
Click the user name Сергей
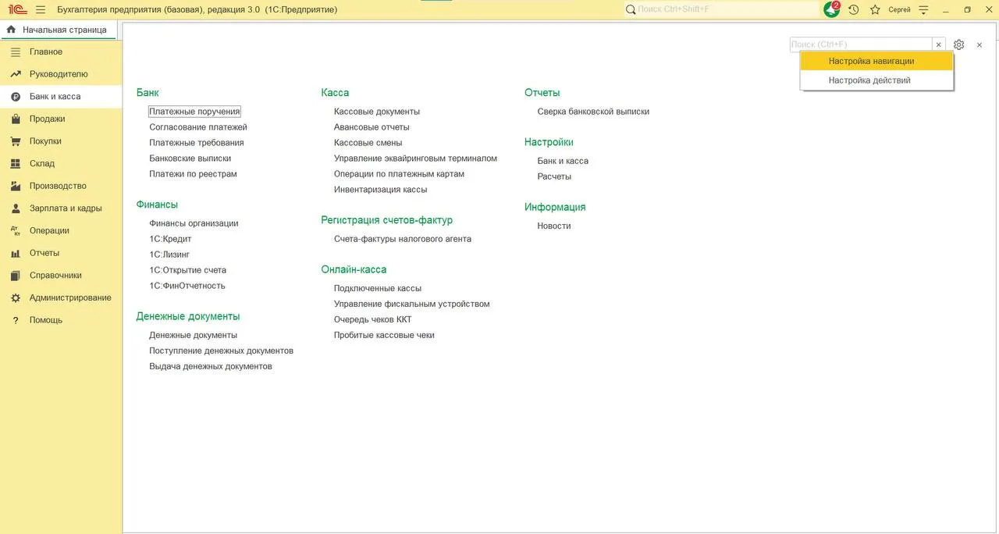899,9
